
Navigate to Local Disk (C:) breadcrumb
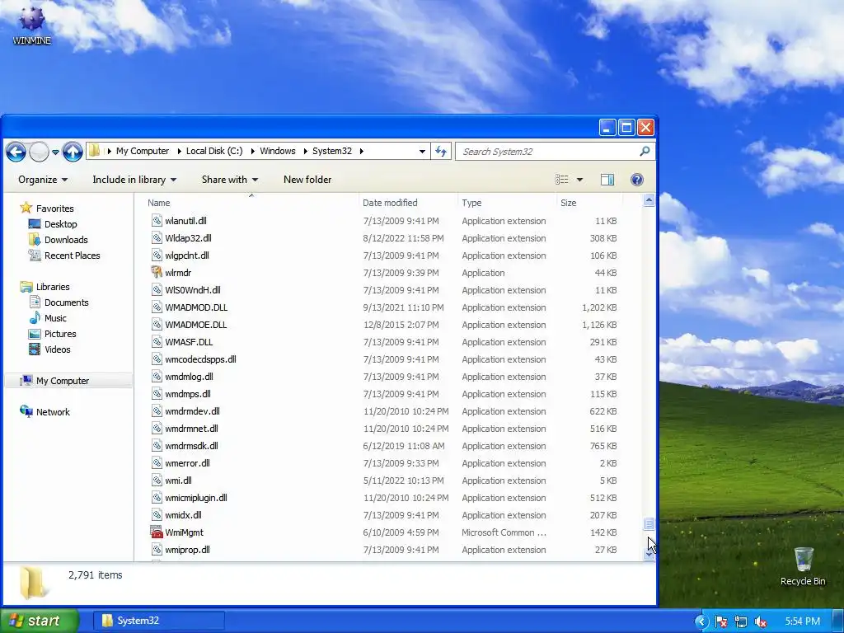tap(214, 152)
